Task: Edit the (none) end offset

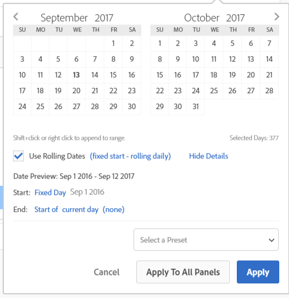Action: [114, 209]
